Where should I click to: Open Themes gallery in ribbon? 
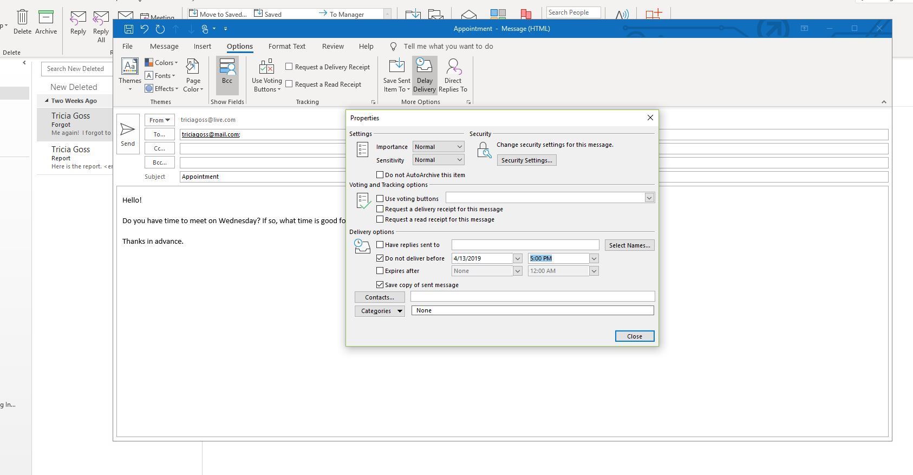(130, 75)
